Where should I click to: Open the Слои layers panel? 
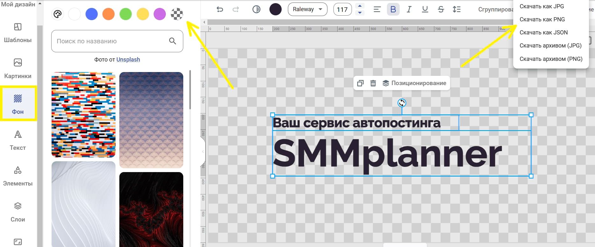(x=18, y=212)
